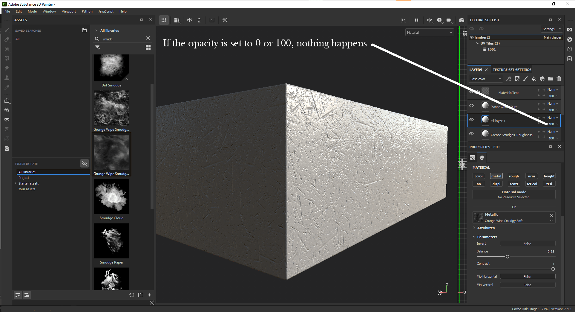The width and height of the screenshot is (575, 312).
Task: Enable the height material channel
Action: click(549, 176)
